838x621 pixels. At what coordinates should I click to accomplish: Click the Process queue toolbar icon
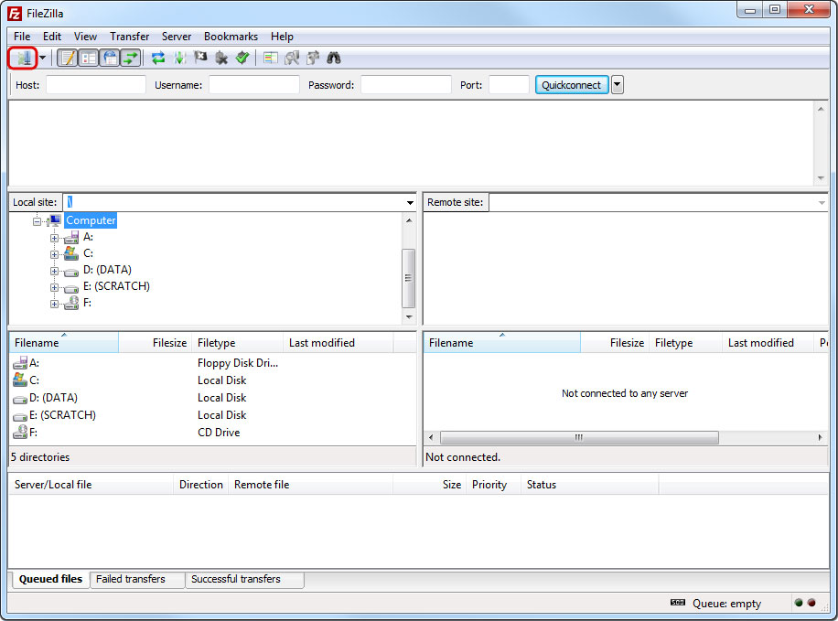click(x=179, y=58)
